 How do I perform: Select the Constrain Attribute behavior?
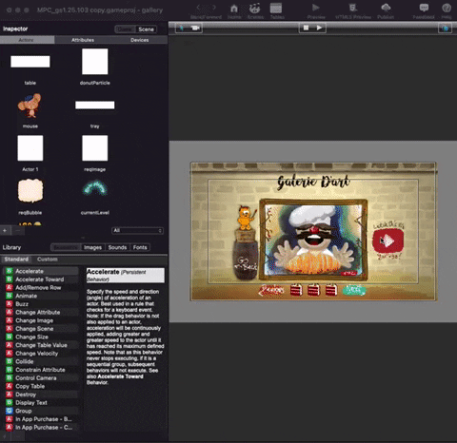point(41,370)
